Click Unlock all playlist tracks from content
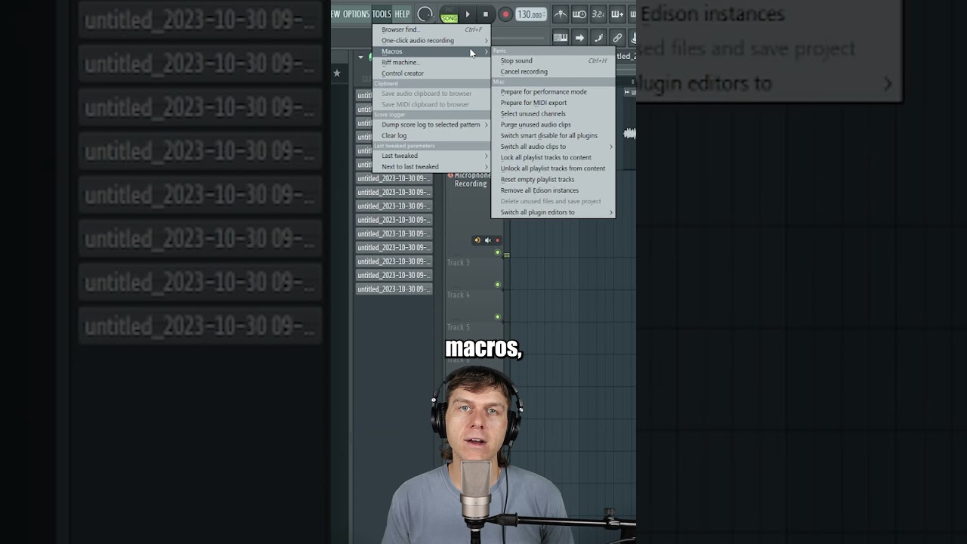Image resolution: width=967 pixels, height=544 pixels. 553,168
